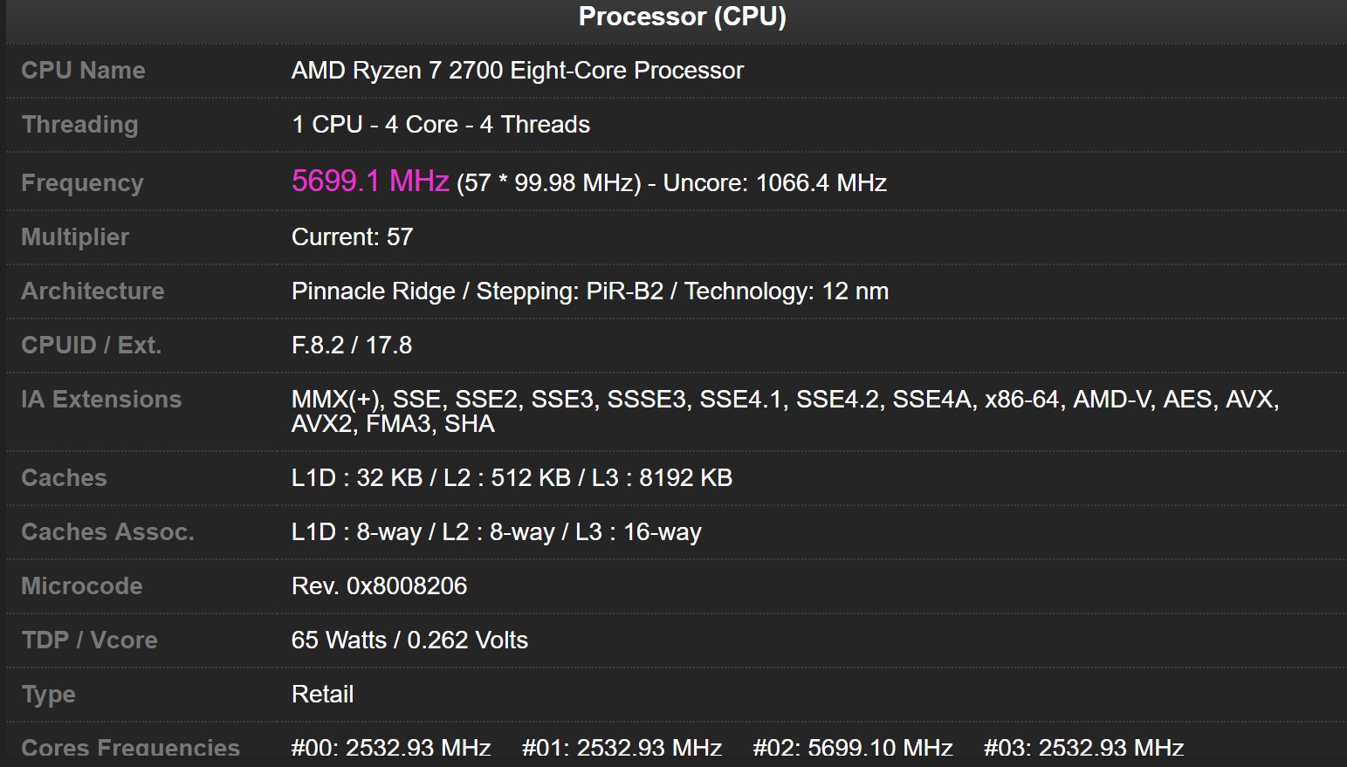1347x767 pixels.
Task: Click the L1D : 32 KB caches value
Action: 512,478
